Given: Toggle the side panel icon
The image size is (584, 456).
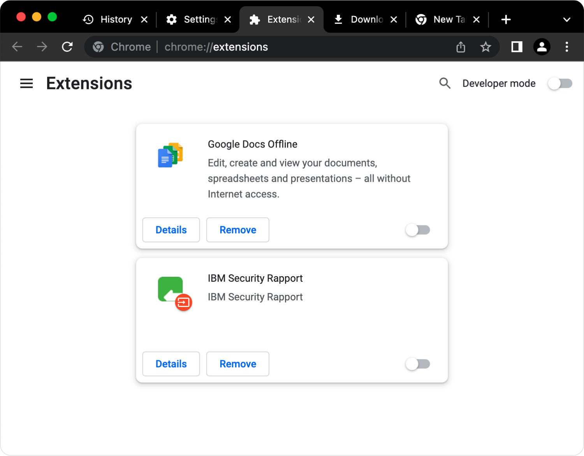Looking at the screenshot, I should click(517, 47).
